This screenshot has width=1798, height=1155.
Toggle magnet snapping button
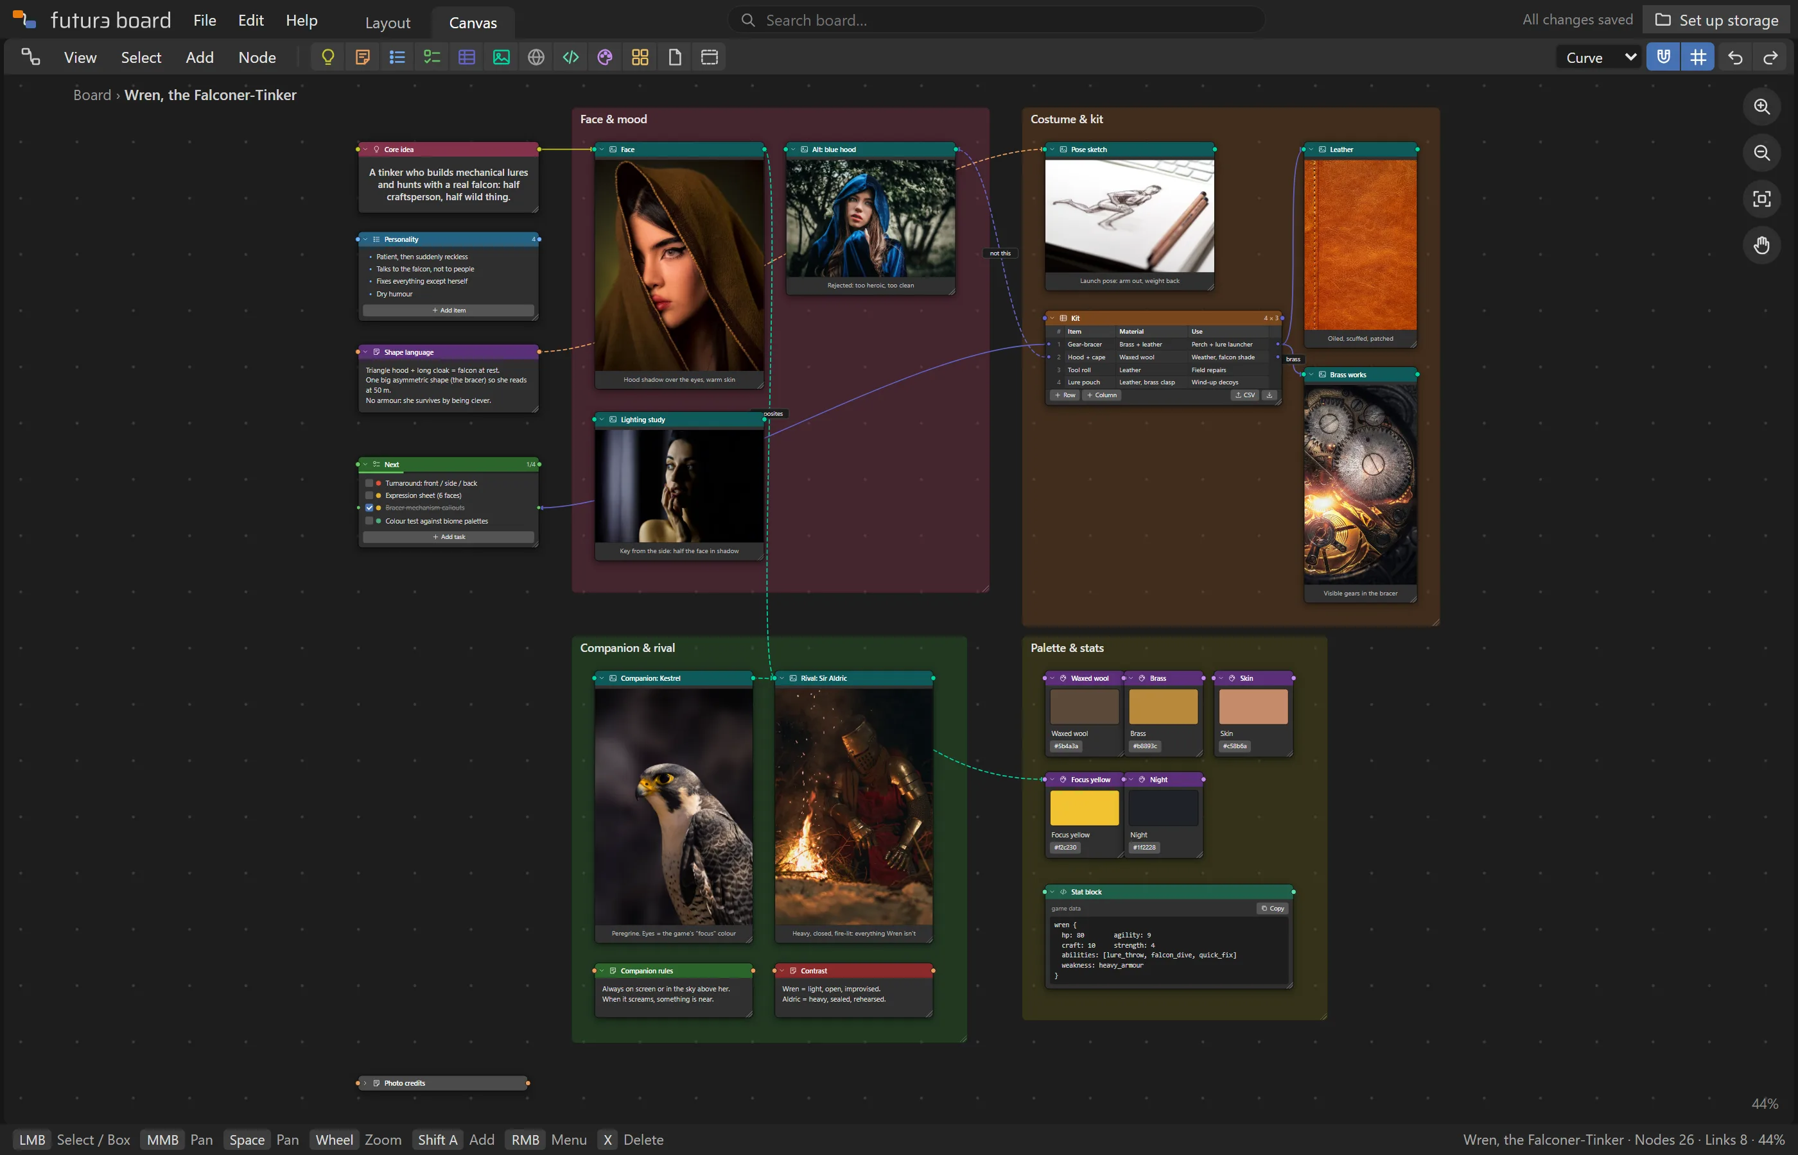(1663, 57)
